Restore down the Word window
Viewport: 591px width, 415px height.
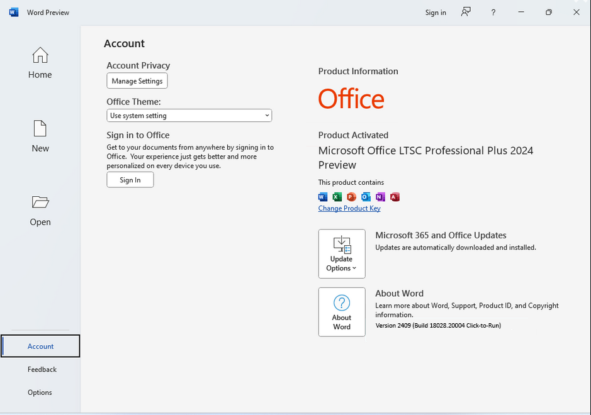pyautogui.click(x=549, y=13)
